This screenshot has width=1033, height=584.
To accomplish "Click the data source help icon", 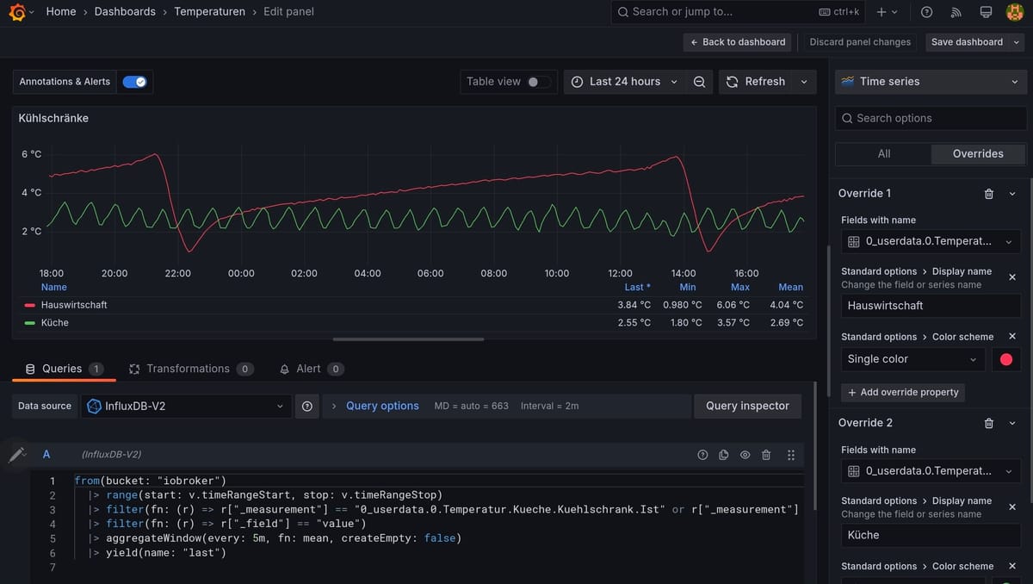I will coord(307,407).
